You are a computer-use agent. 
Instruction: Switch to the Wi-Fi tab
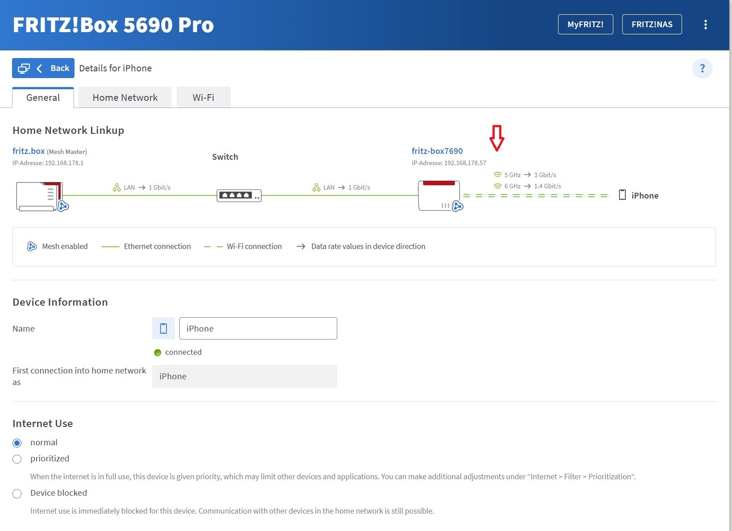click(x=203, y=97)
